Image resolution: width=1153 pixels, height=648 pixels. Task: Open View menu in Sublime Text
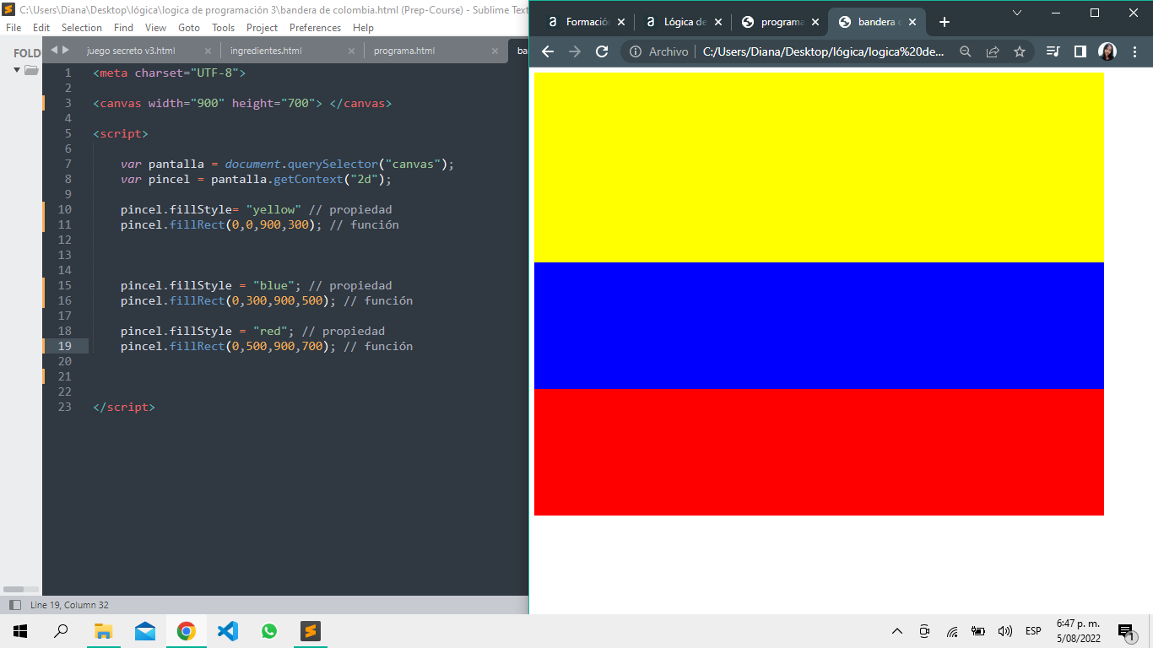point(156,28)
